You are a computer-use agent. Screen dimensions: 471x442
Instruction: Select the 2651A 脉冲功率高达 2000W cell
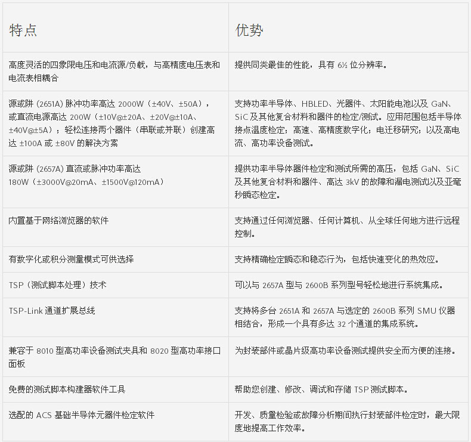click(x=114, y=123)
